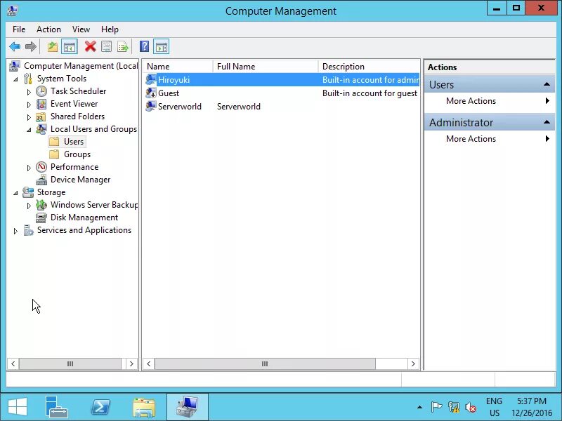Click the Action Center flag tray icon
Viewport: 562px width, 421px height.
(x=436, y=407)
